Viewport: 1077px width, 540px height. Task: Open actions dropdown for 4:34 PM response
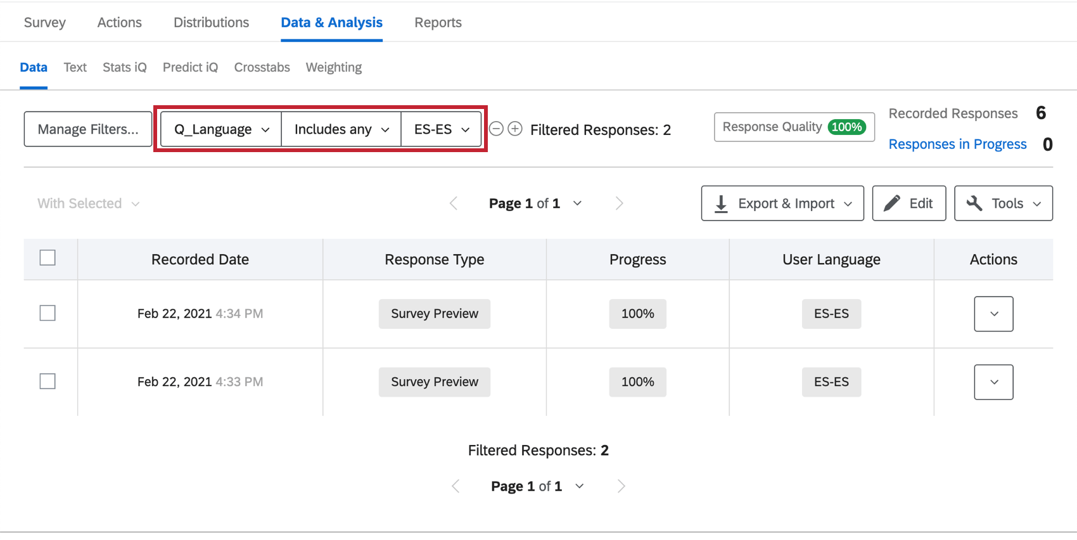[993, 314]
